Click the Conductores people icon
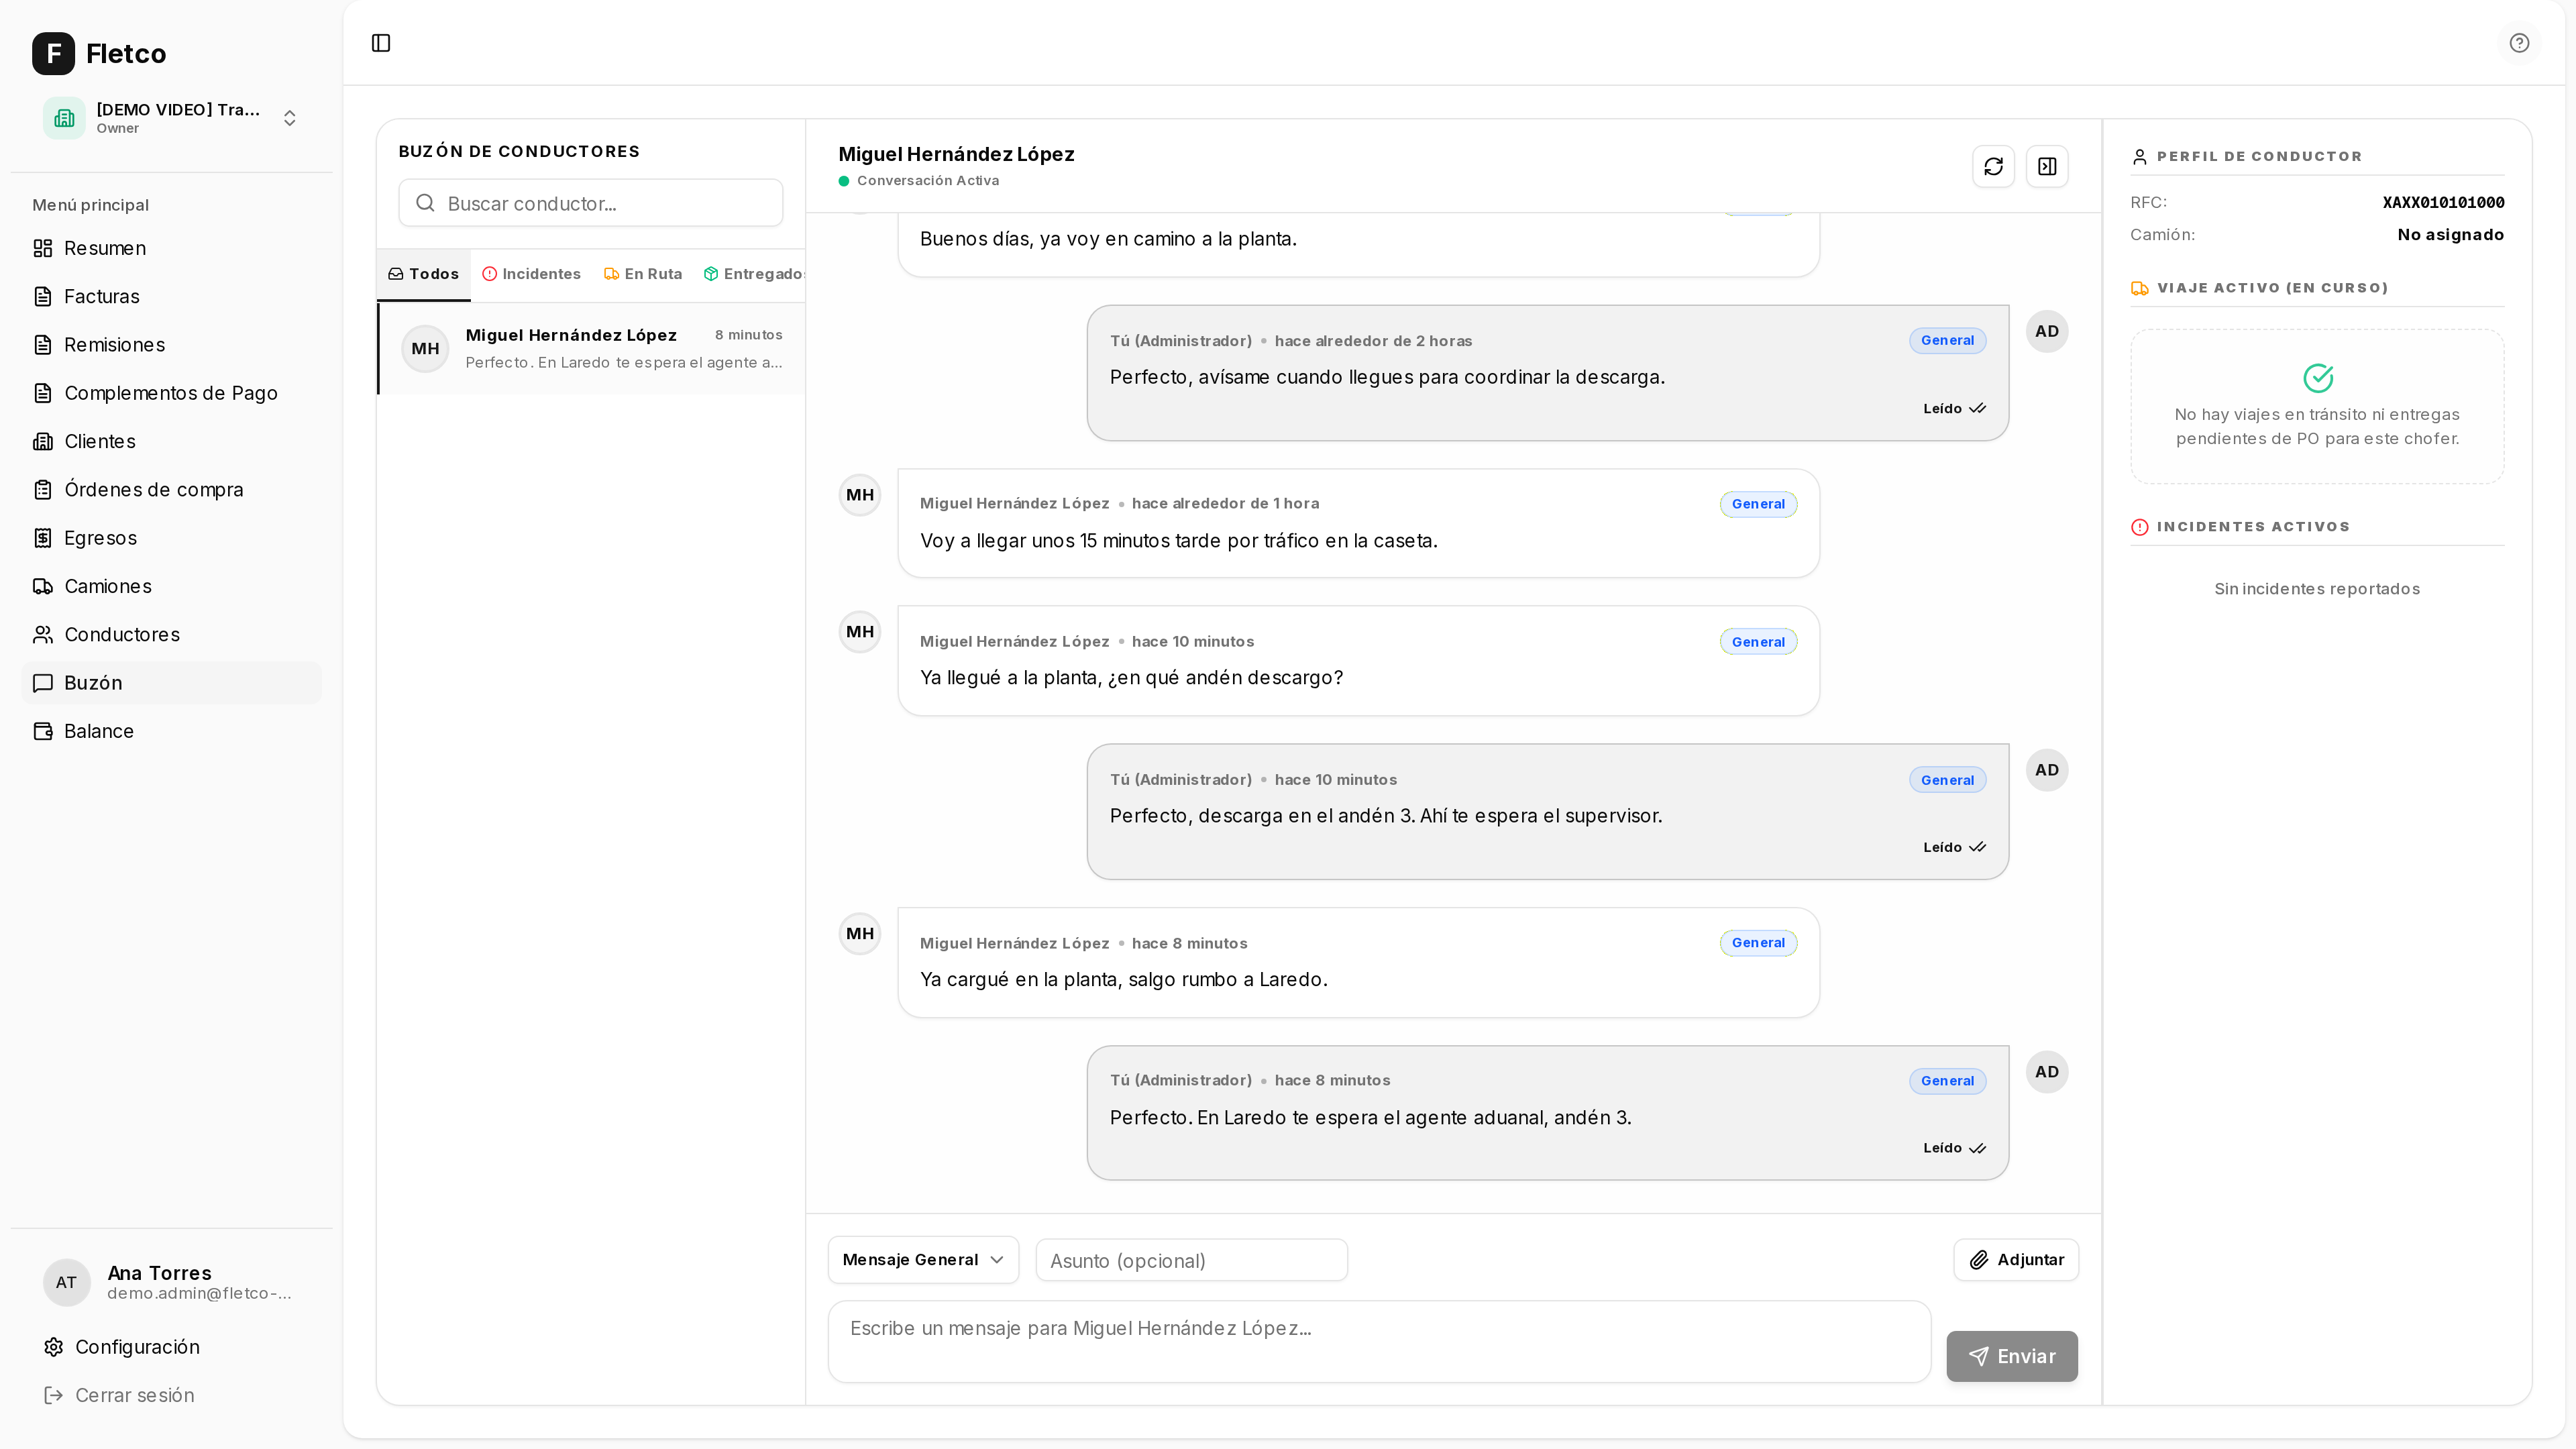The width and height of the screenshot is (2576, 1449). pos(43,635)
